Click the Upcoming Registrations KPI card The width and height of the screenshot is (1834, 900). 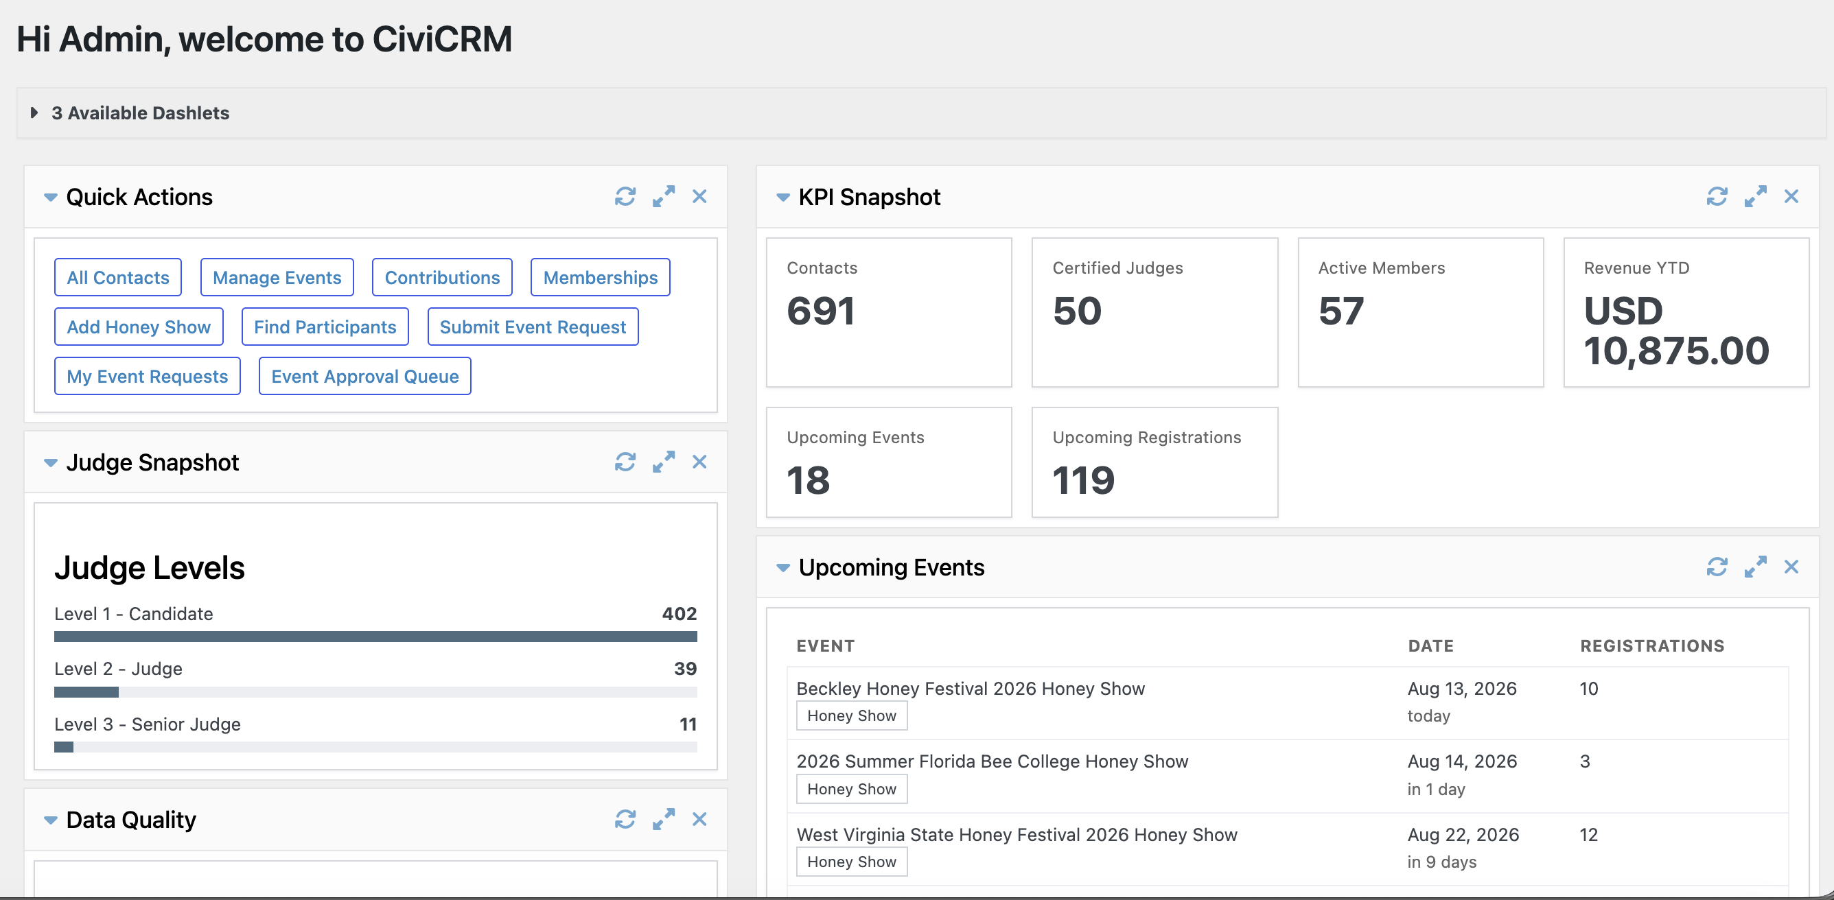point(1154,462)
